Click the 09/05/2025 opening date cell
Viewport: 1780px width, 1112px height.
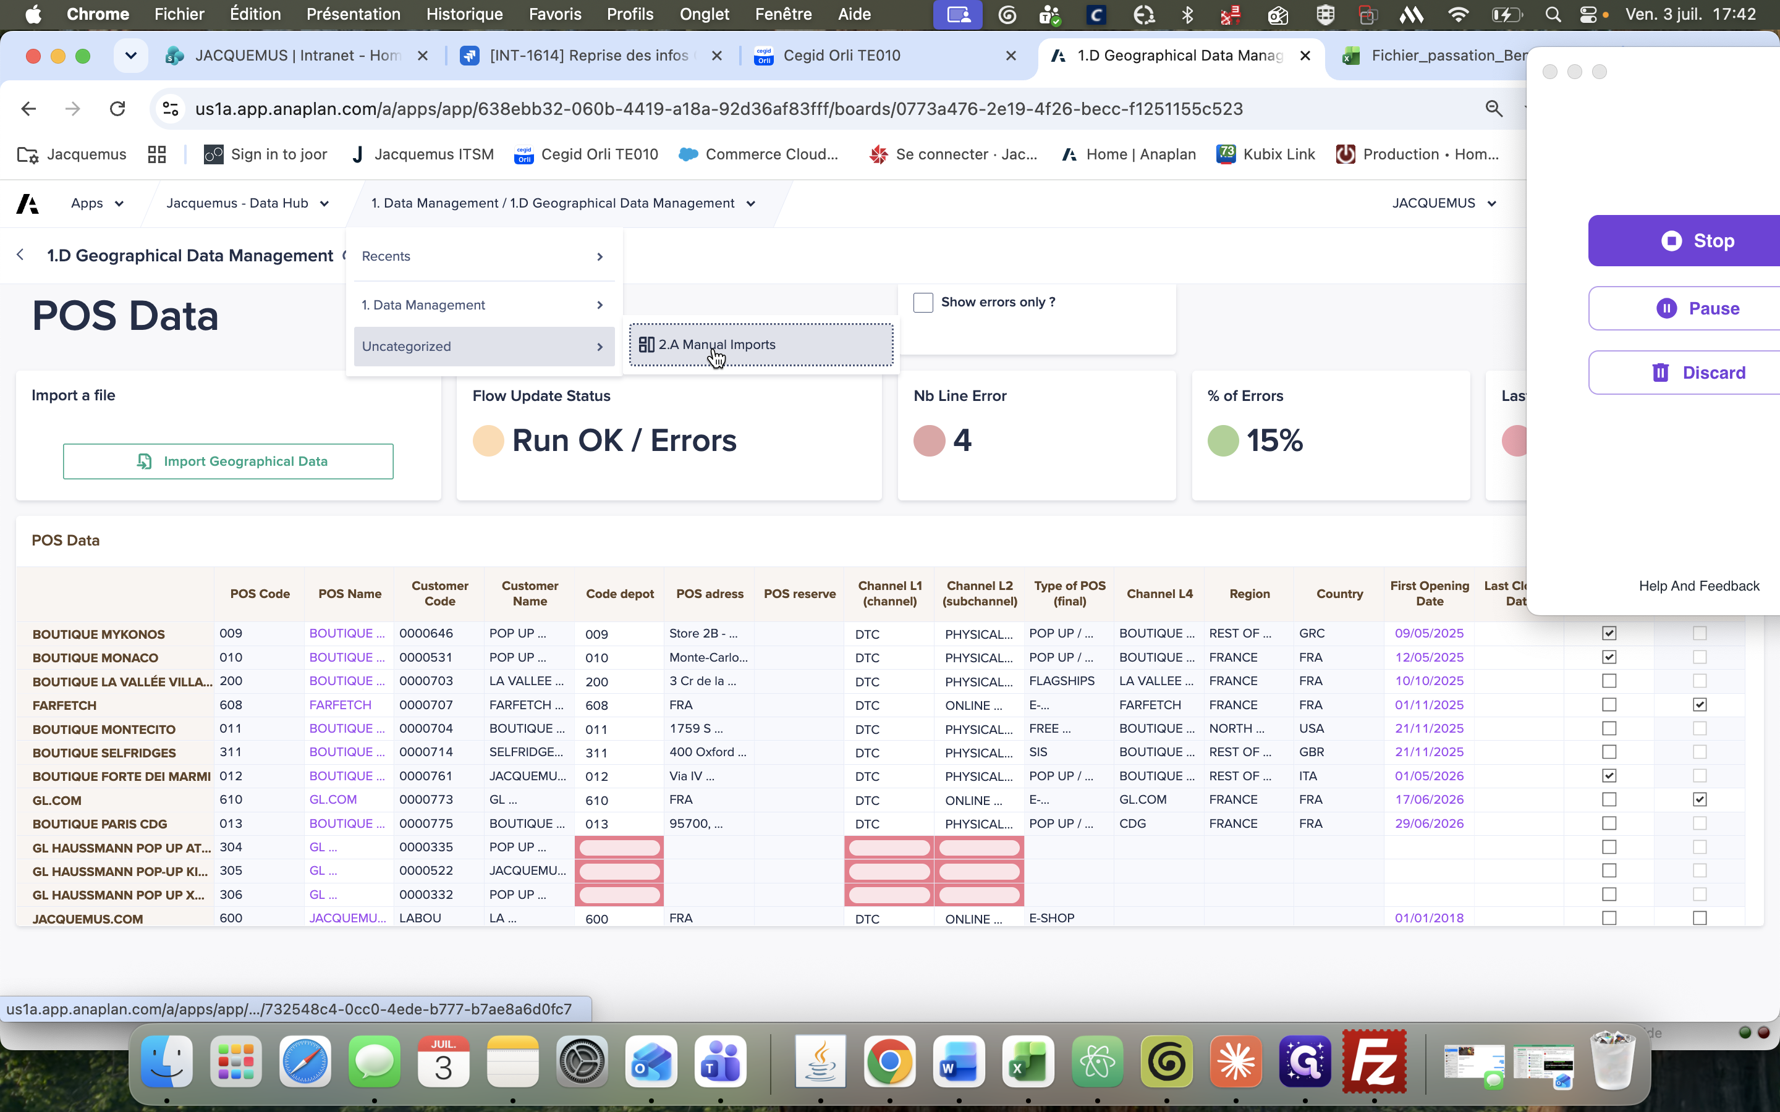[1429, 633]
